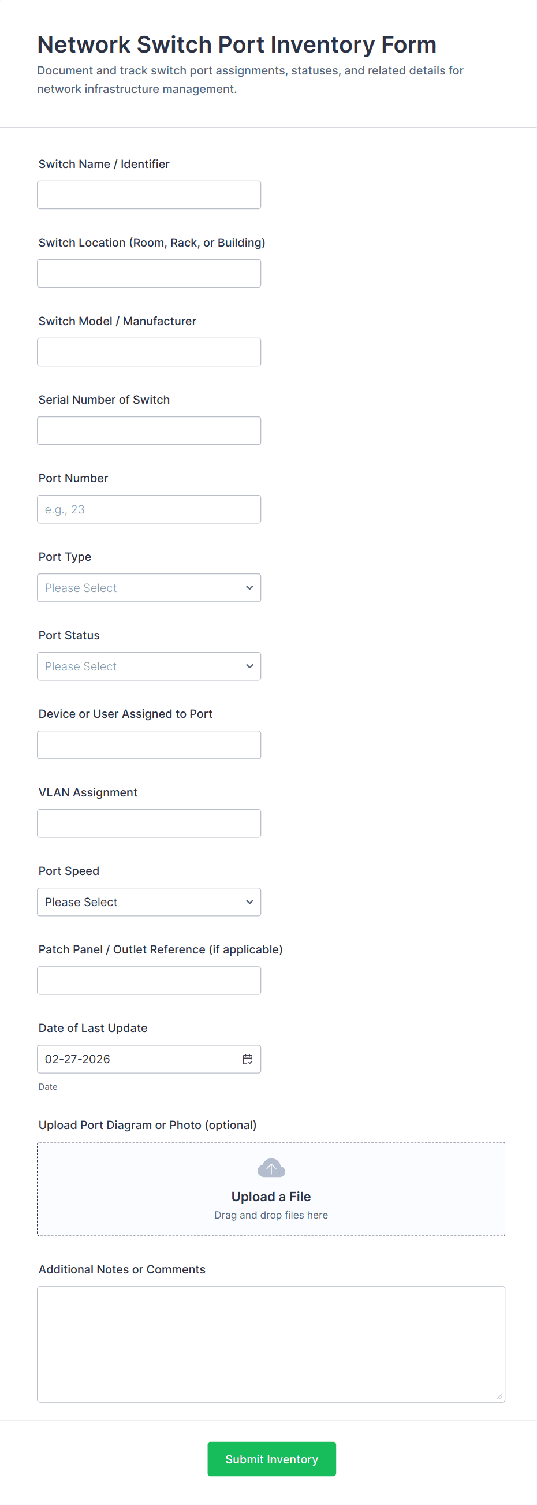Click the Device or User Assigned field
The height and width of the screenshot is (1505, 537).
(149, 745)
